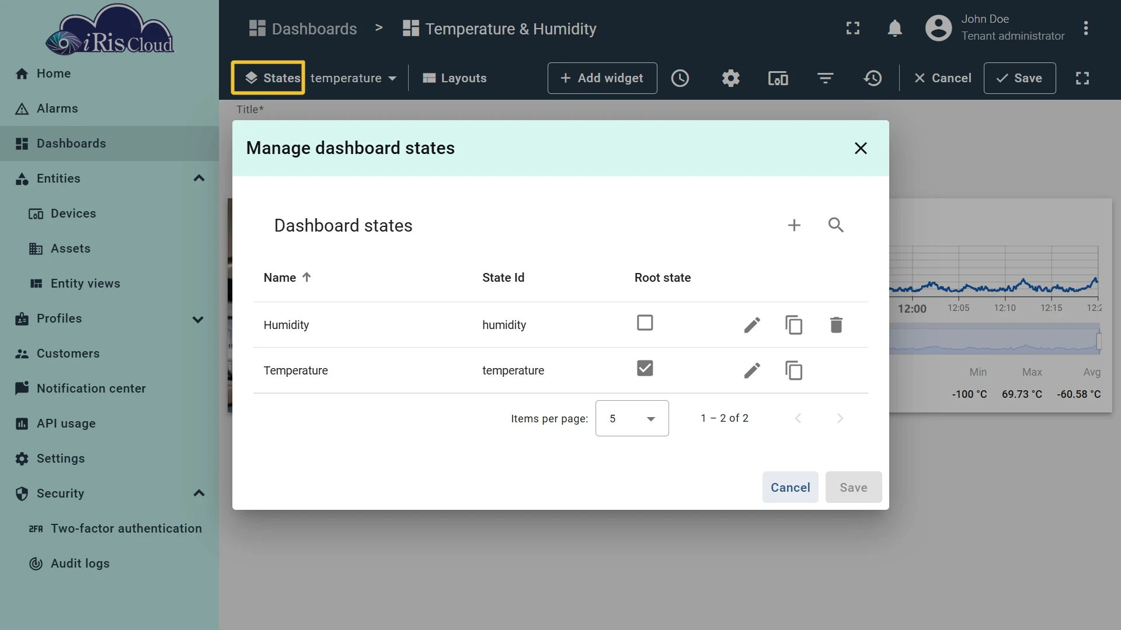The image size is (1121, 630).
Task: Check Root state box for Humidity
Action: (645, 323)
